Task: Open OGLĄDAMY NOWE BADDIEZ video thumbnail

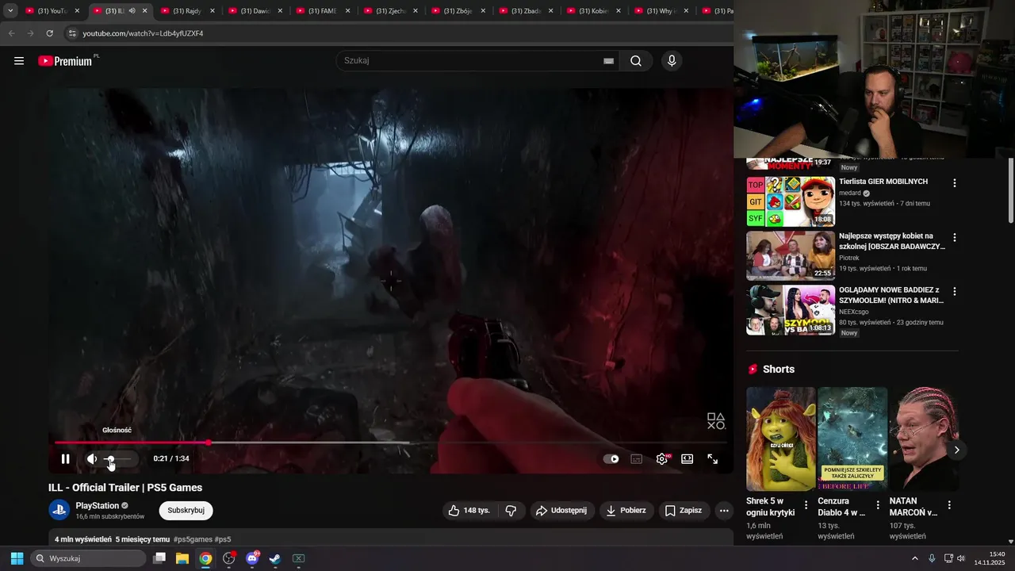Action: (791, 310)
